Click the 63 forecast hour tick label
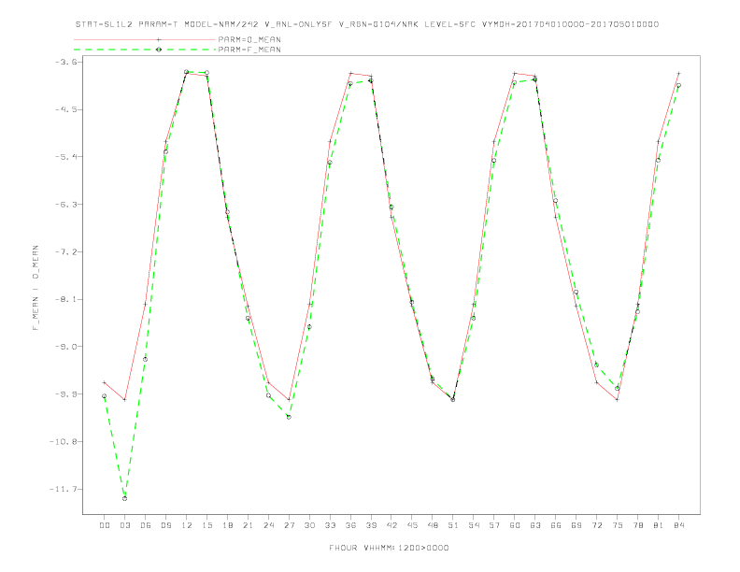 point(534,525)
